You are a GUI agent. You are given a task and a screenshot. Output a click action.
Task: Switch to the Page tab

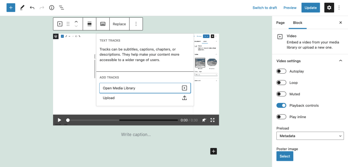point(280,23)
